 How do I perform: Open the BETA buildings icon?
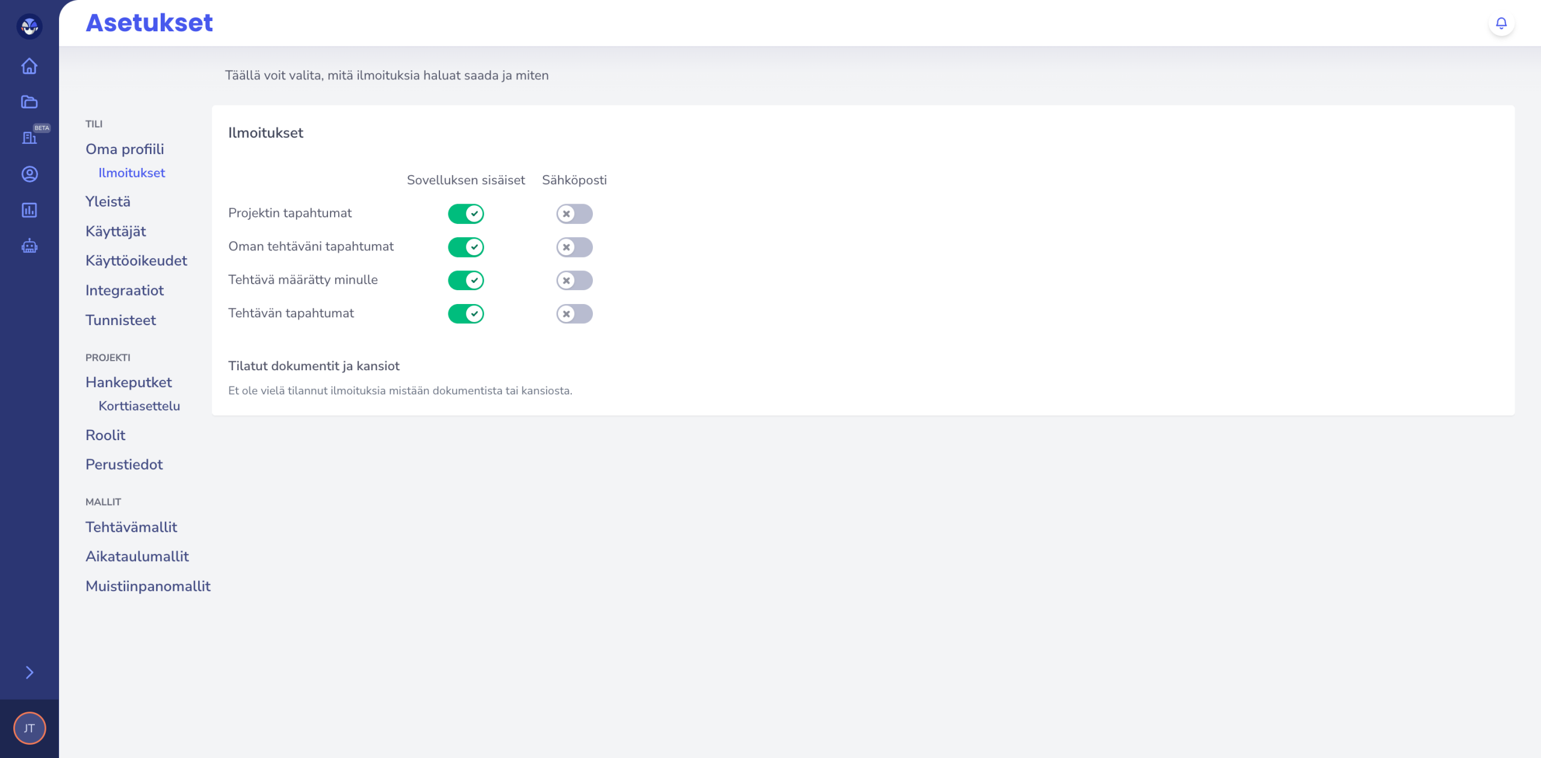point(29,138)
